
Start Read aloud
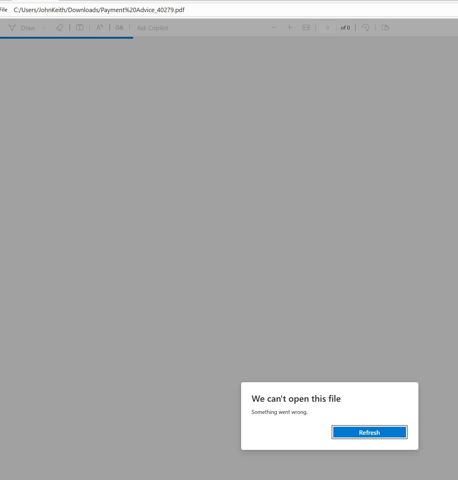[x=100, y=28]
